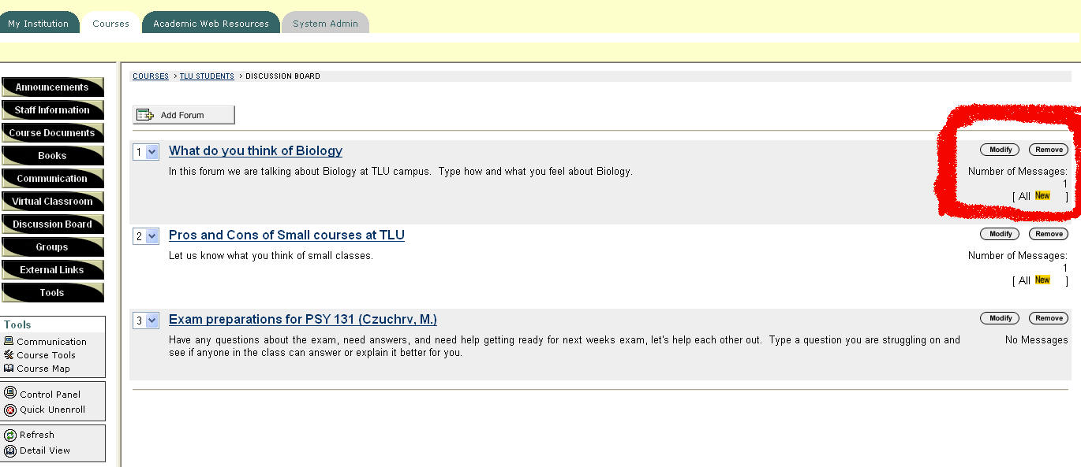The height and width of the screenshot is (467, 1081).
Task: Open Course Tools icon in sidebar
Action: point(9,354)
